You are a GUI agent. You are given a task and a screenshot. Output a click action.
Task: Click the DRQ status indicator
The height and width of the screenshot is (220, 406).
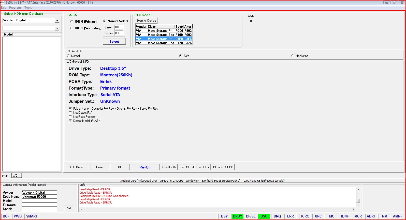point(277,216)
